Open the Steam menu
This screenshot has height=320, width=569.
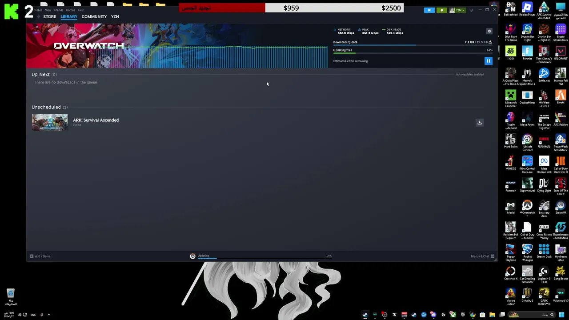pos(38,10)
